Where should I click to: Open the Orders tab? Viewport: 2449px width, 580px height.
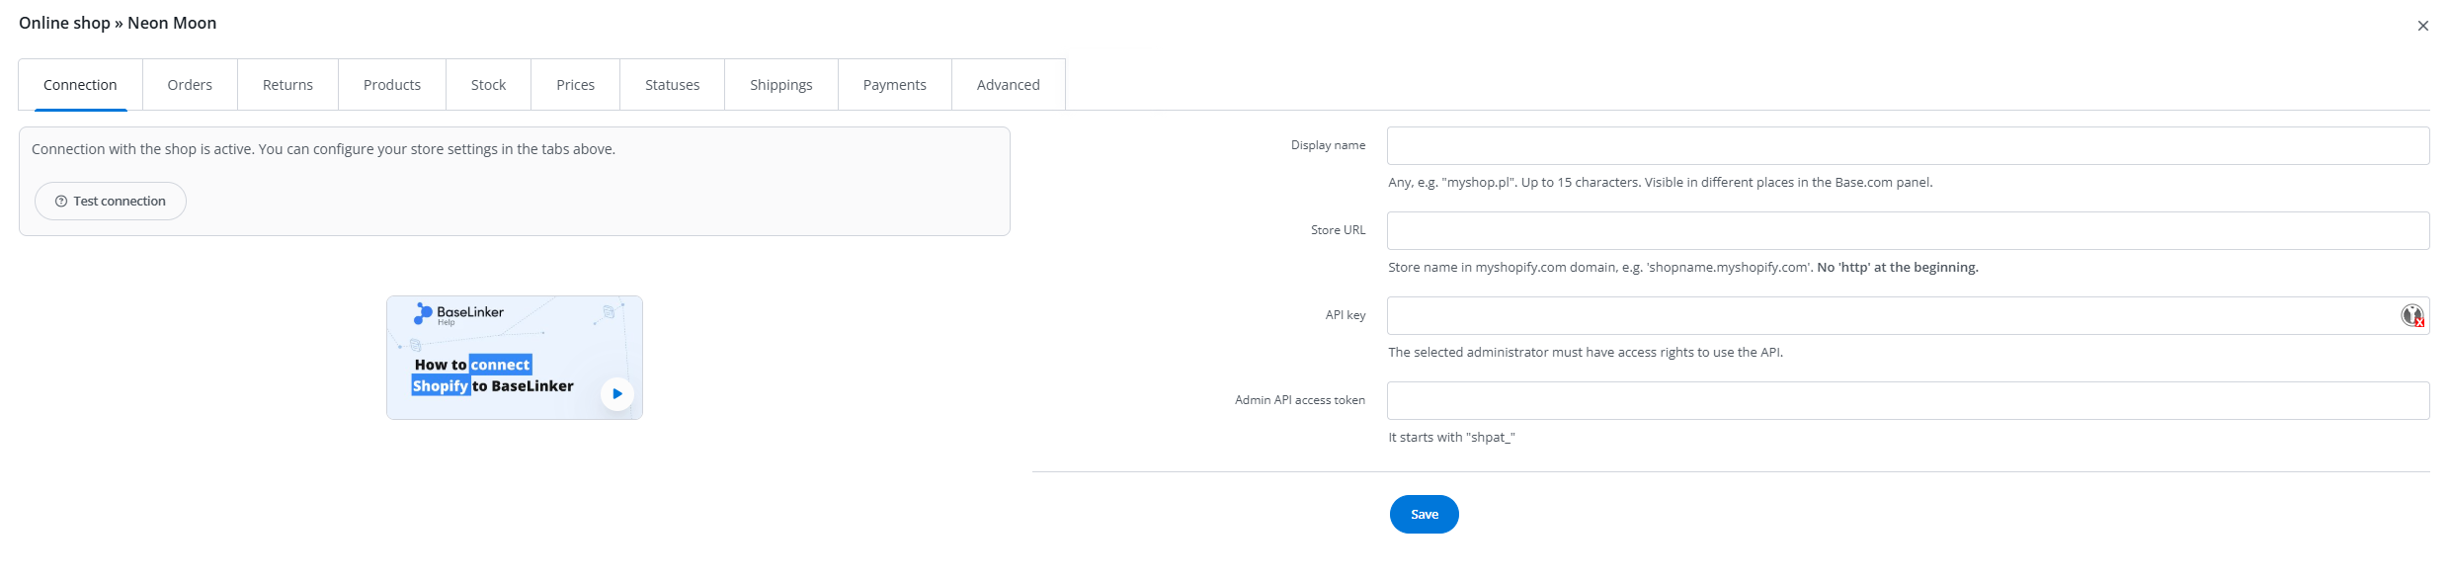pyautogui.click(x=190, y=85)
